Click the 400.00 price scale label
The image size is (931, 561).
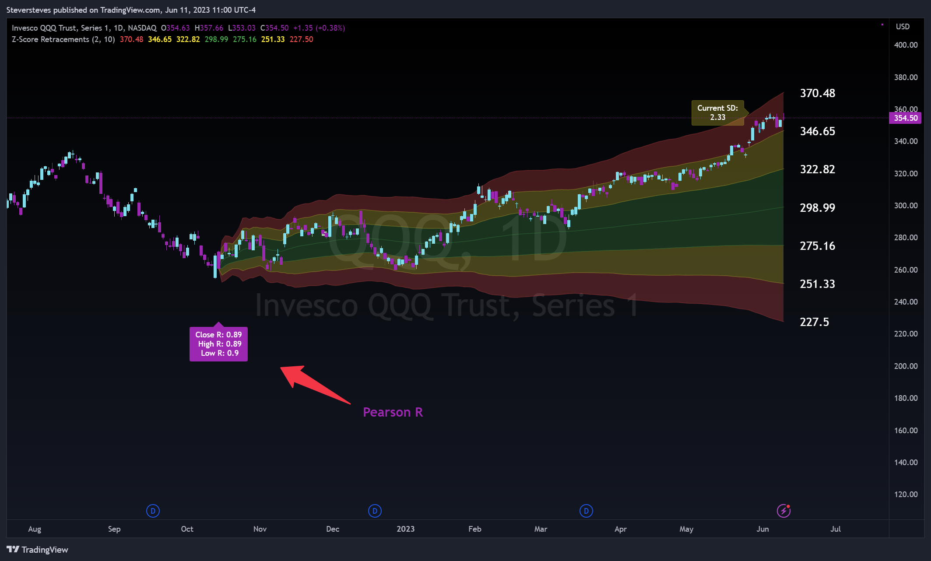(906, 45)
